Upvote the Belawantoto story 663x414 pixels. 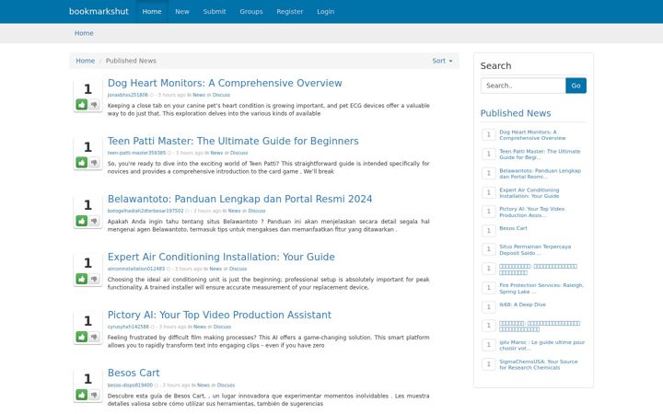coord(82,221)
